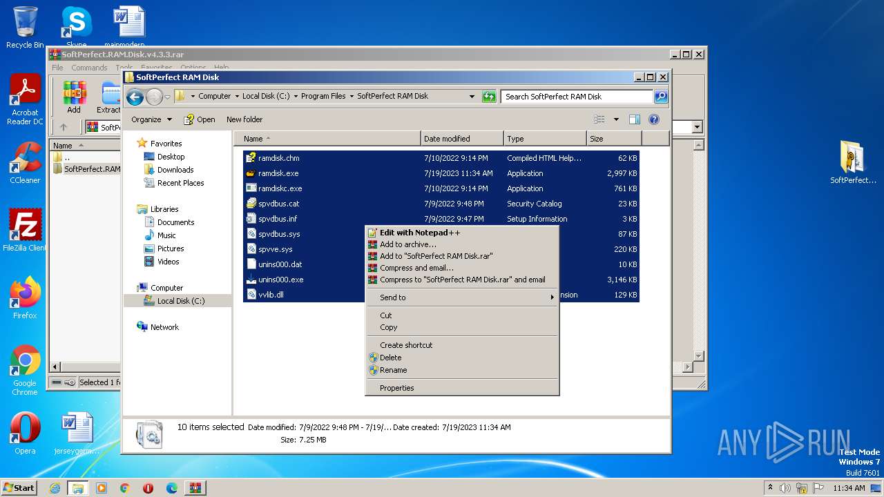
Task: Click the Open toolbar button
Action: coord(199,119)
